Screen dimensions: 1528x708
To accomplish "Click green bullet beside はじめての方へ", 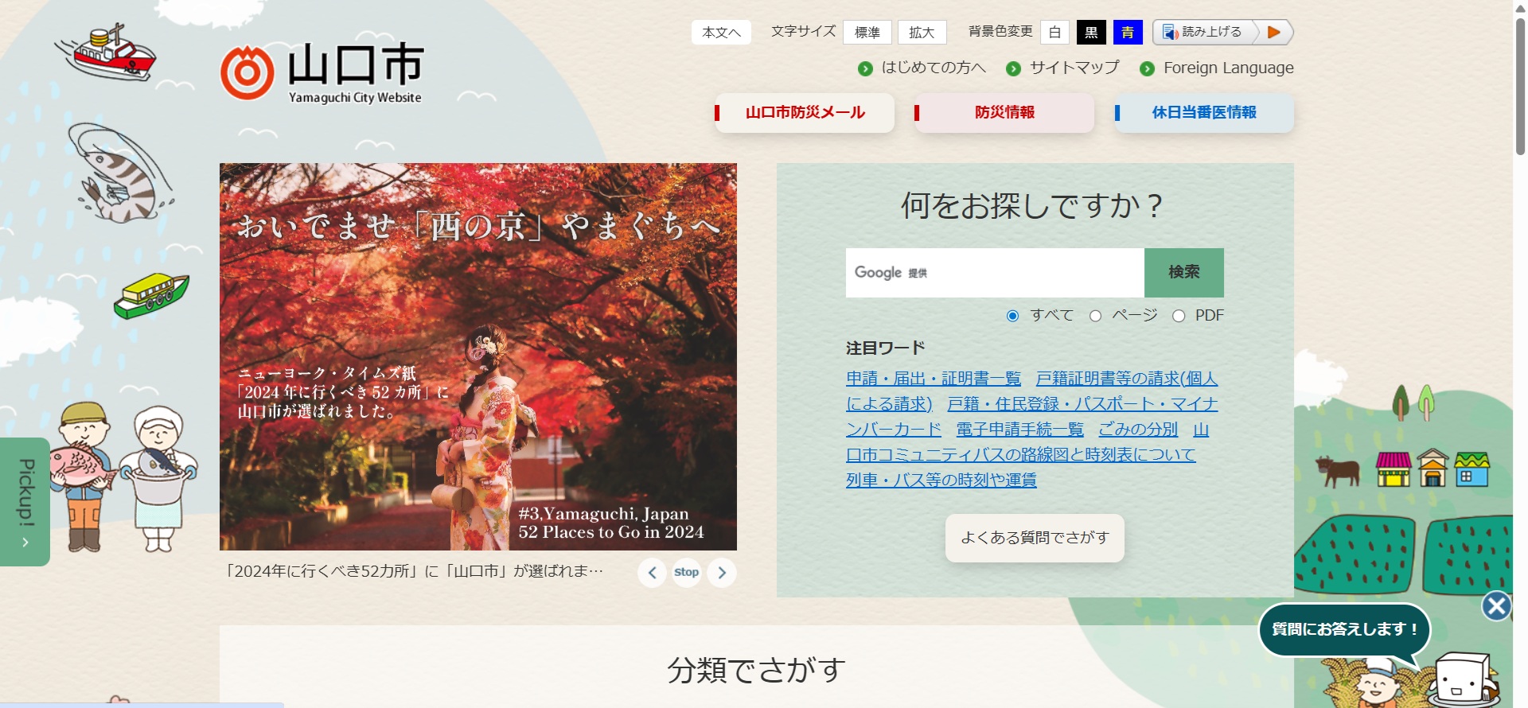I will point(865,68).
